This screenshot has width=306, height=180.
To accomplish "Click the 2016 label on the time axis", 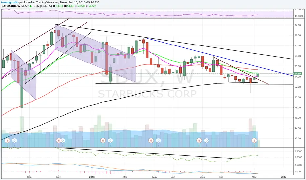I will [92, 177].
